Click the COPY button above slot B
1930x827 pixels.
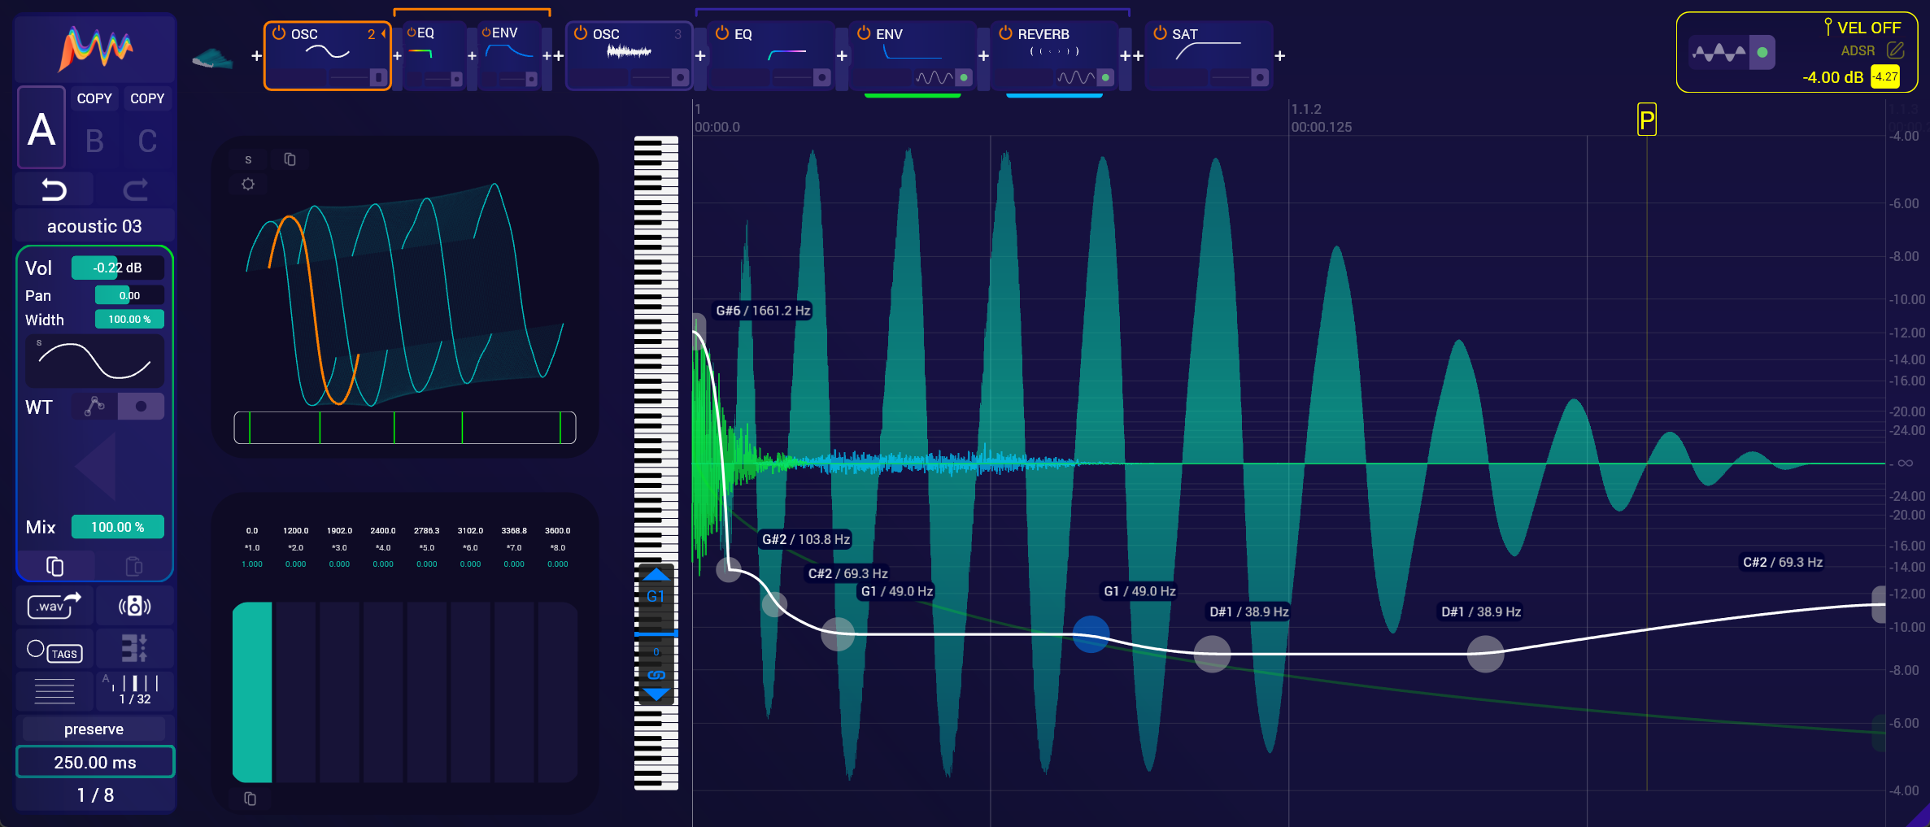point(94,98)
